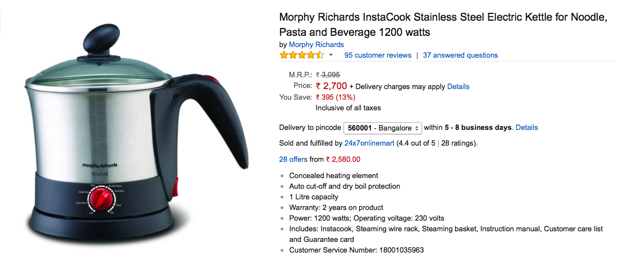
Task: Click the struck-through M.R.P. ₹ 3,095
Action: coord(328,74)
